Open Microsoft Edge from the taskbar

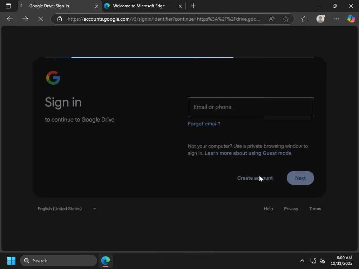[x=106, y=261]
